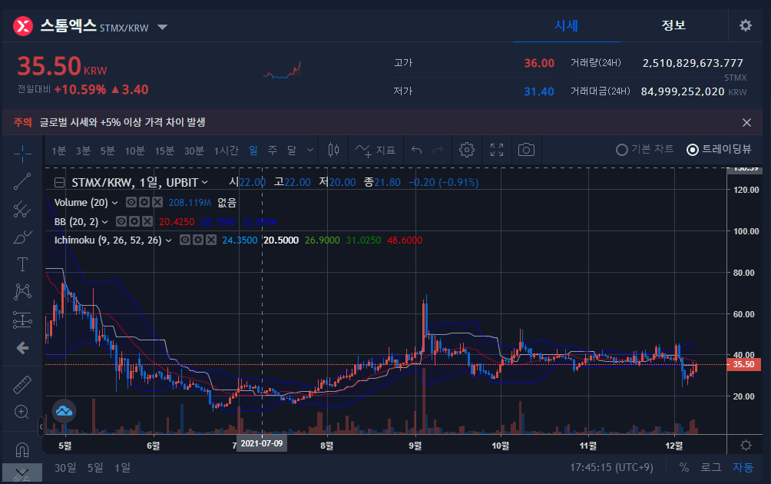Toggle visibility of BB indicator
The image size is (771, 484).
(121, 221)
